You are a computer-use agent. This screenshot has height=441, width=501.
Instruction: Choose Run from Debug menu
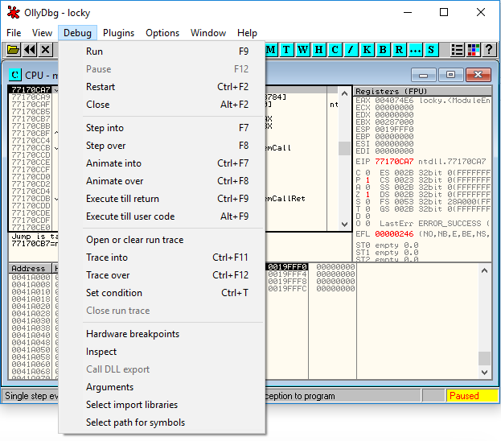[x=162, y=52]
